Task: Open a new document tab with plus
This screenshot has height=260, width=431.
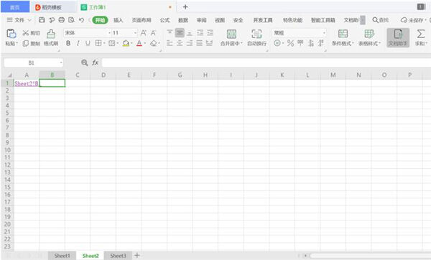Action: coord(185,7)
